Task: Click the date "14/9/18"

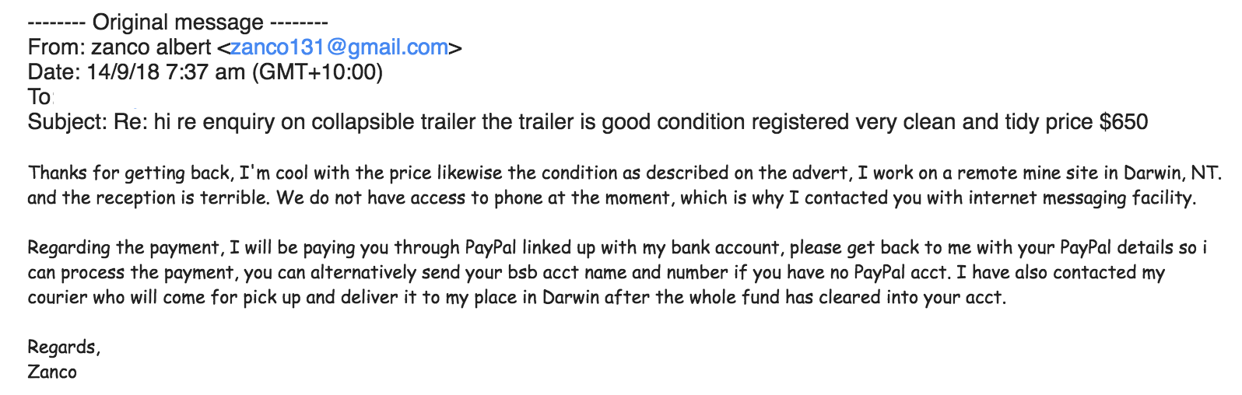Action: (x=123, y=72)
